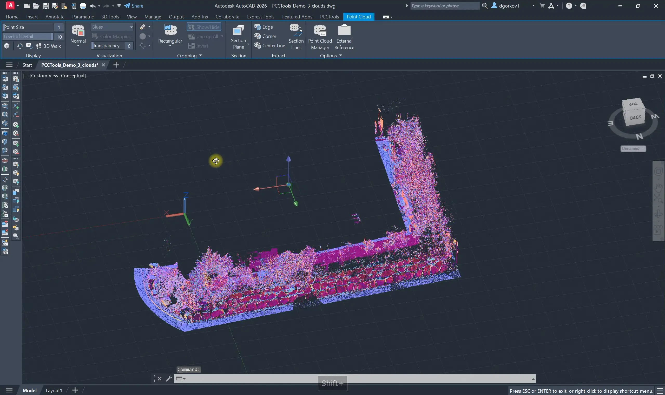Click the Start file tab
Screen dimensions: 665x395
click(27, 65)
